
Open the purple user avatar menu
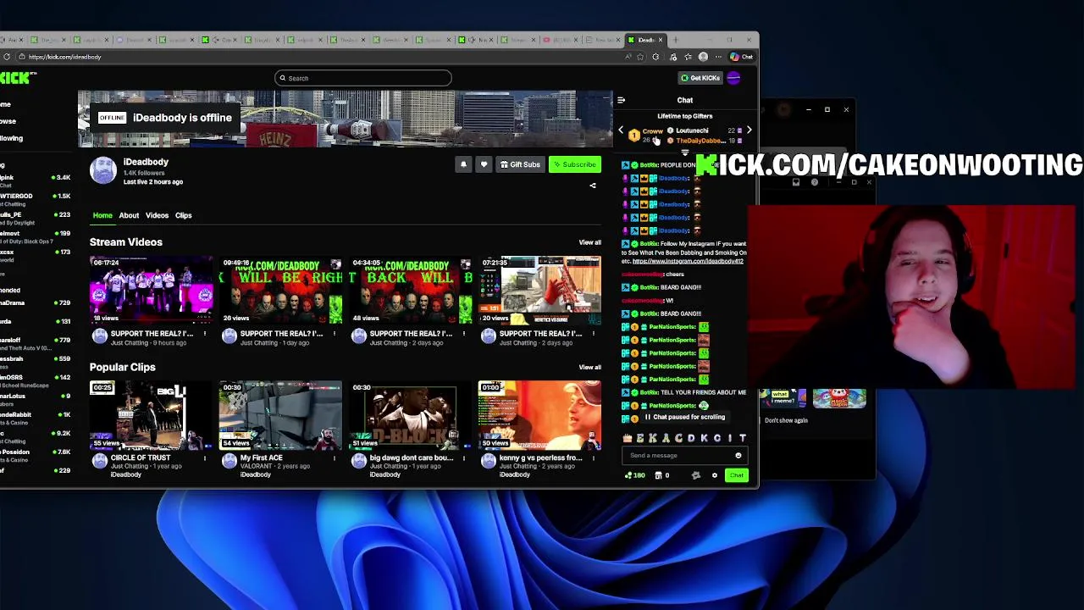734,78
